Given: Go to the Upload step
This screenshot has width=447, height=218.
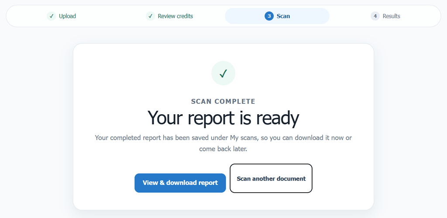Looking at the screenshot, I should (61, 16).
